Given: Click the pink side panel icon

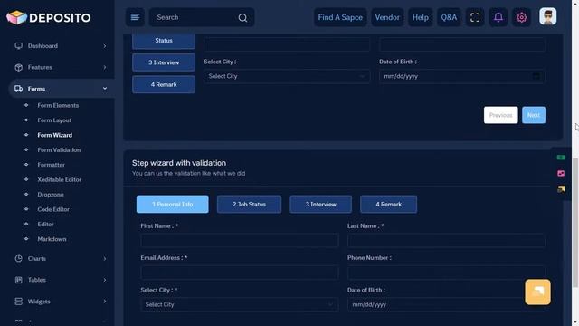Looking at the screenshot, I should pyautogui.click(x=561, y=173).
